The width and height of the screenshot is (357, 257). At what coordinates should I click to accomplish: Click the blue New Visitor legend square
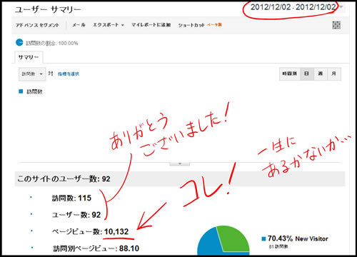pos(263,238)
